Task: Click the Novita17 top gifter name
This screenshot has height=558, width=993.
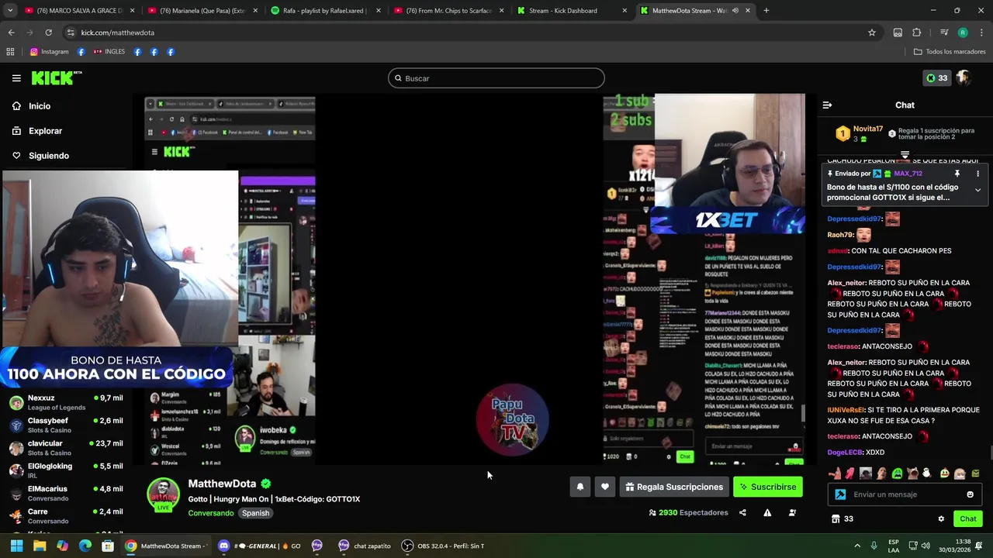Action: (x=868, y=129)
